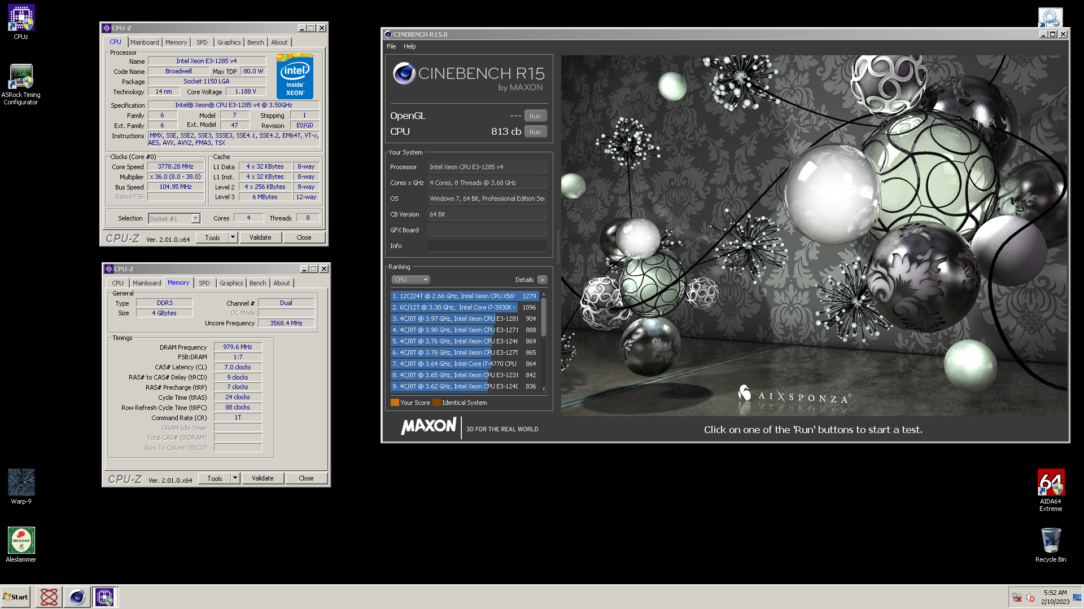This screenshot has width=1084, height=609.
Task: Switch to SPD tab in top CPU-Z
Action: (x=202, y=42)
